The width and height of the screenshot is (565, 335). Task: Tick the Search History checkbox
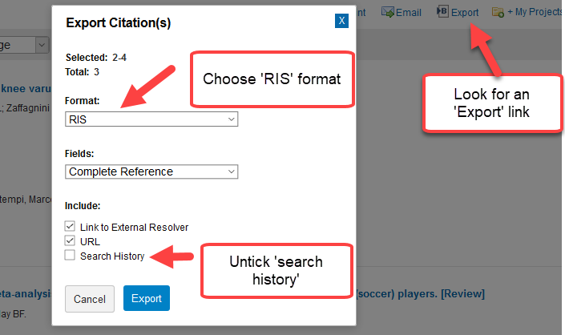coord(70,256)
